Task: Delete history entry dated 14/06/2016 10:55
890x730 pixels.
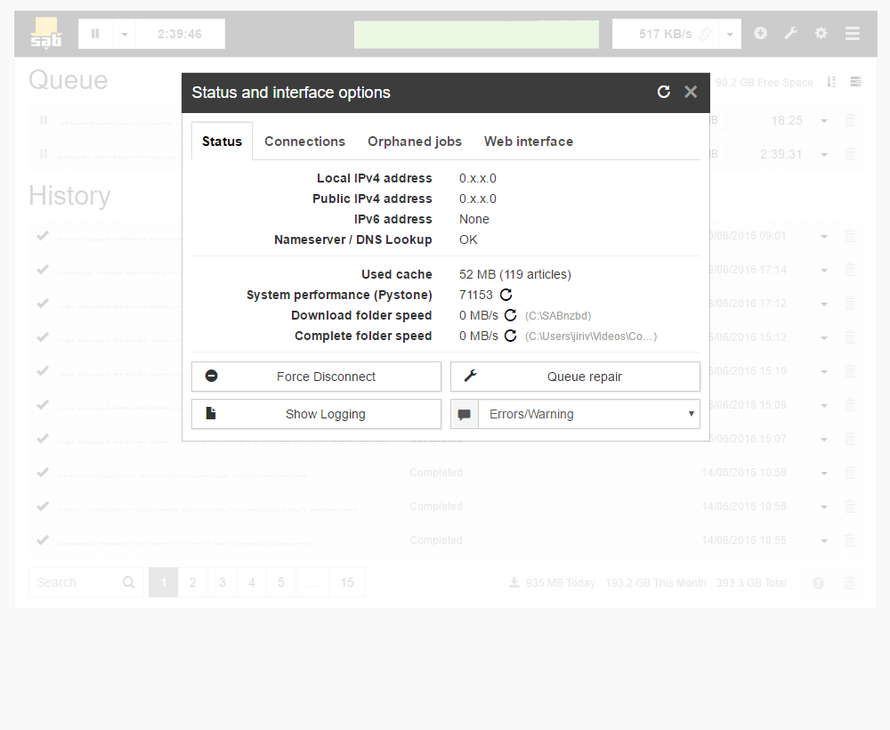Action: pos(850,539)
